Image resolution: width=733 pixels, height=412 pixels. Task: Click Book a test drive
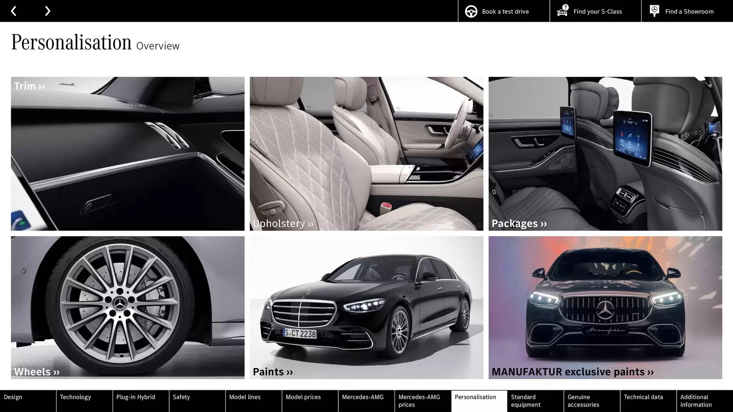505,11
